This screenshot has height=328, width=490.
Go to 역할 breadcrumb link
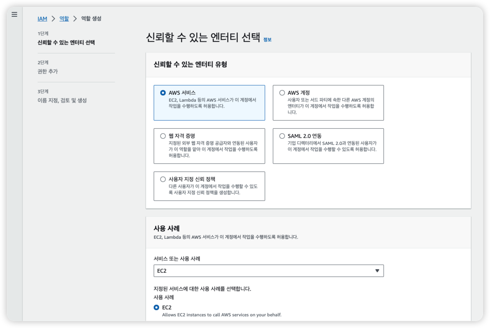tap(64, 19)
